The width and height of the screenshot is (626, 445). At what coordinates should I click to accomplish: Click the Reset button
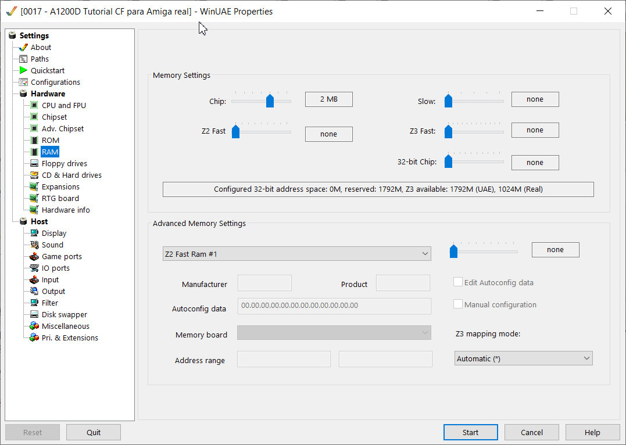(x=33, y=432)
